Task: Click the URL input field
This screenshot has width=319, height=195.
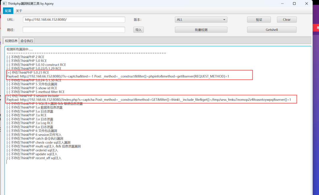Action: 74,20
